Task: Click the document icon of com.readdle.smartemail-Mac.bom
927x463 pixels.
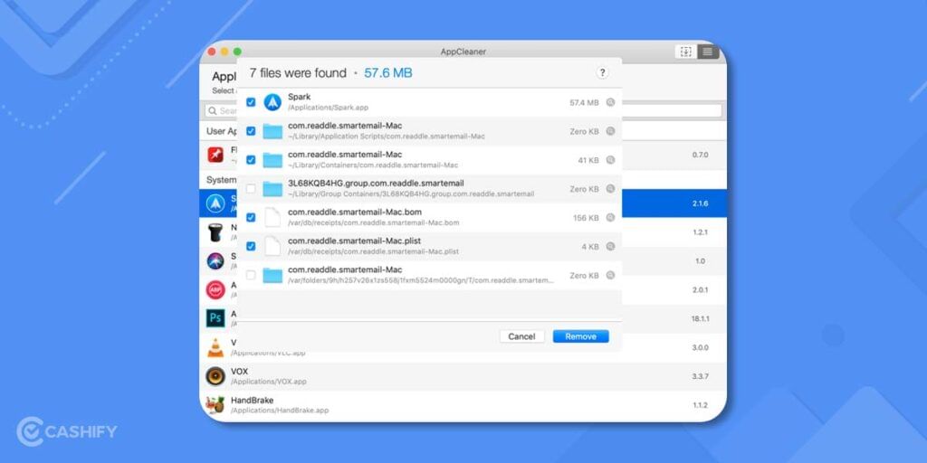Action: (272, 217)
